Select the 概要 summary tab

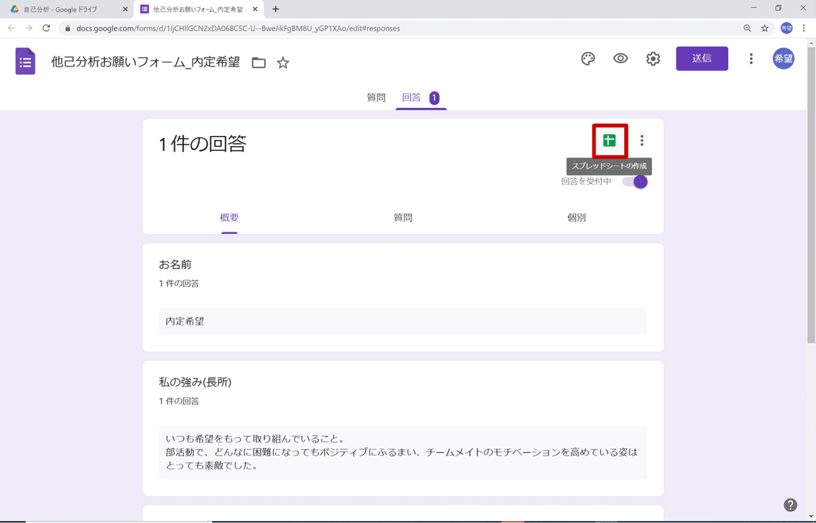228,217
